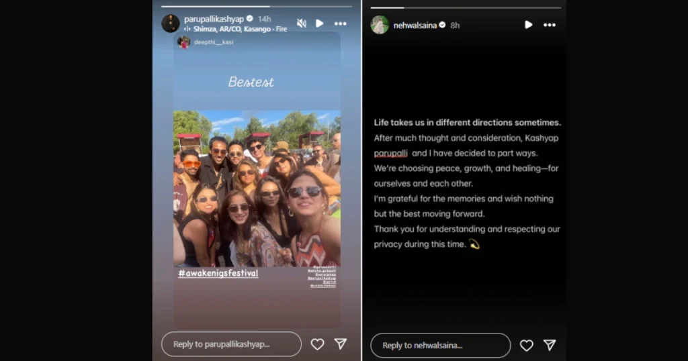Tap the deepthi__kasi reshared account
688x361 pixels.
click(x=214, y=42)
